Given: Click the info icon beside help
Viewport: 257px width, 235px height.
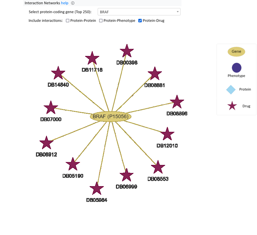Looking at the screenshot, I should [73, 3].
